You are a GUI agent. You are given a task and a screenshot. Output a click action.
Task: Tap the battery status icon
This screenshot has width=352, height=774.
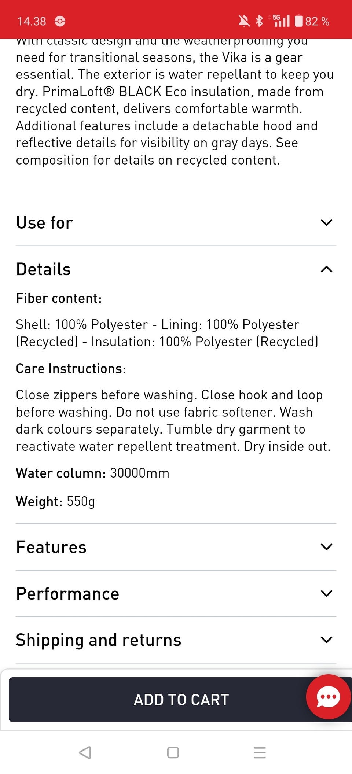click(299, 21)
